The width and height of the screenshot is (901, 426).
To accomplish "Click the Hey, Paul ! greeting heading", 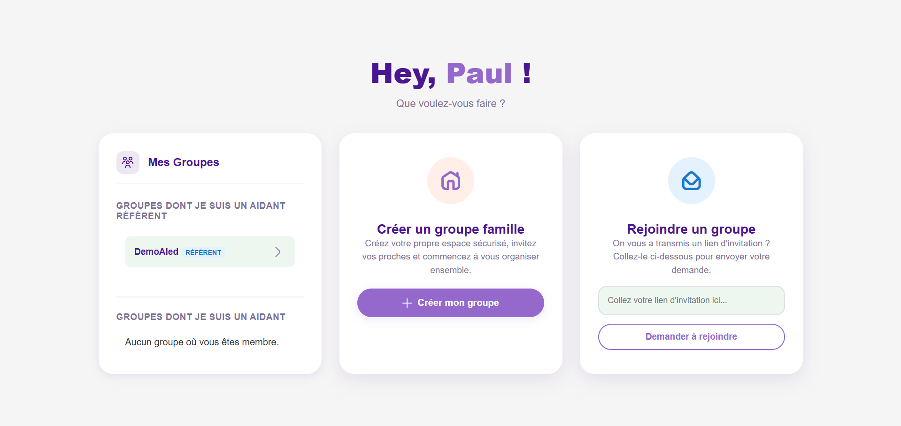I will pyautogui.click(x=450, y=74).
